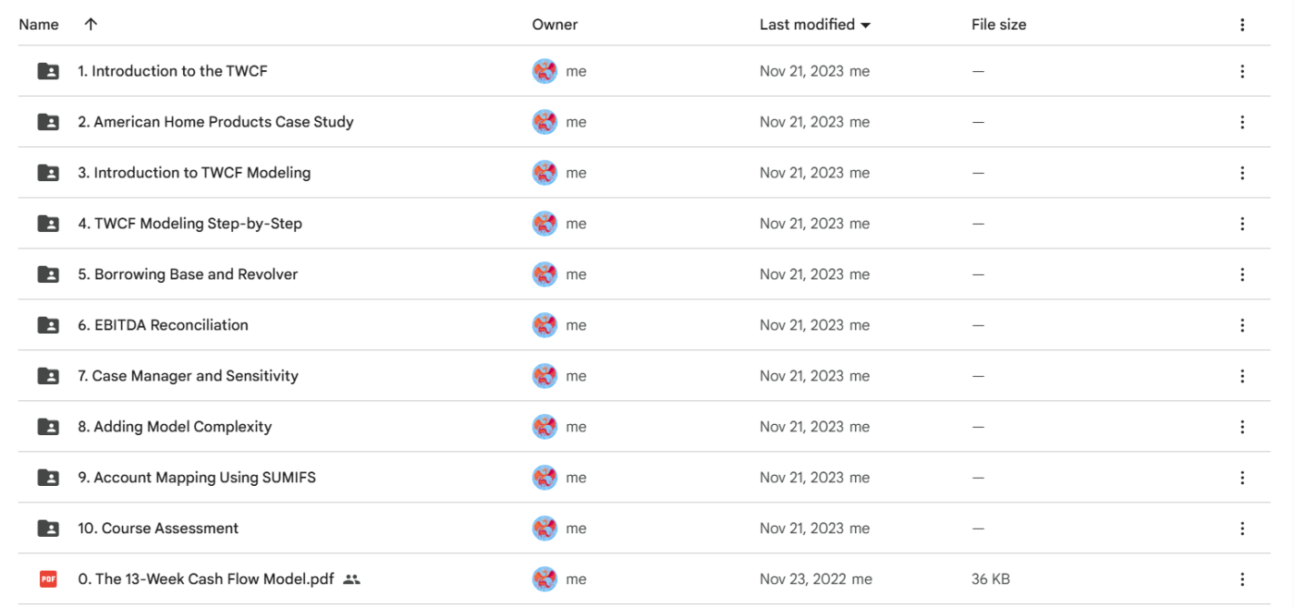Click the File size column header
This screenshot has height=607, width=1294.
(x=998, y=25)
